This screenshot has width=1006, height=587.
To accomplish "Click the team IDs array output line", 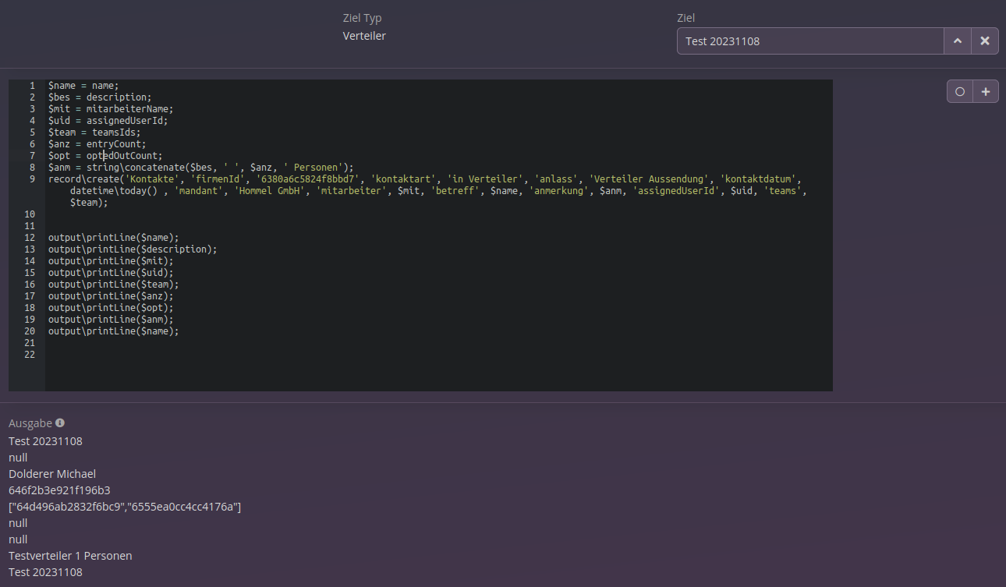I will 125,507.
